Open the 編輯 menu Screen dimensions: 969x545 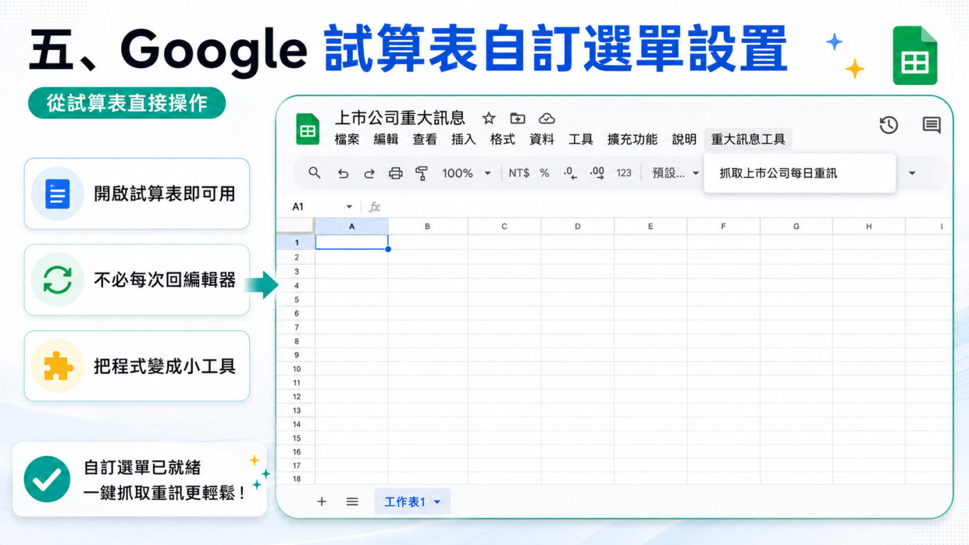pos(386,140)
